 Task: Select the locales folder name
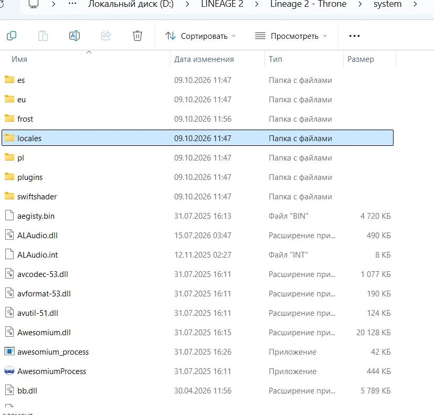(x=29, y=139)
